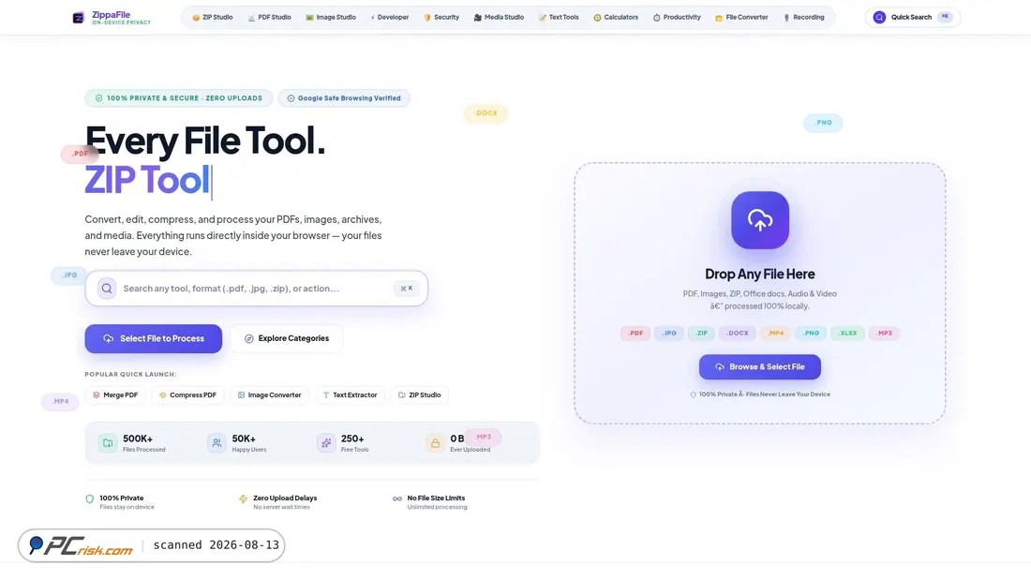Image resolution: width=1031 pixels, height=580 pixels.
Task: Click the 100% Private shield icon
Action: click(x=89, y=499)
